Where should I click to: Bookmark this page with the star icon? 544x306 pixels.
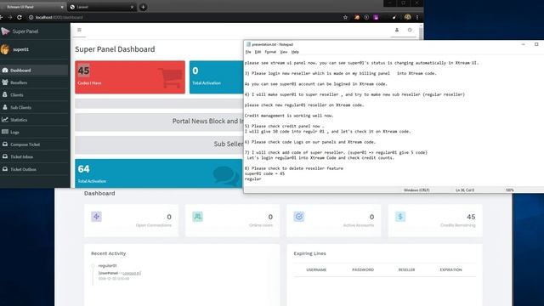click(x=345, y=17)
